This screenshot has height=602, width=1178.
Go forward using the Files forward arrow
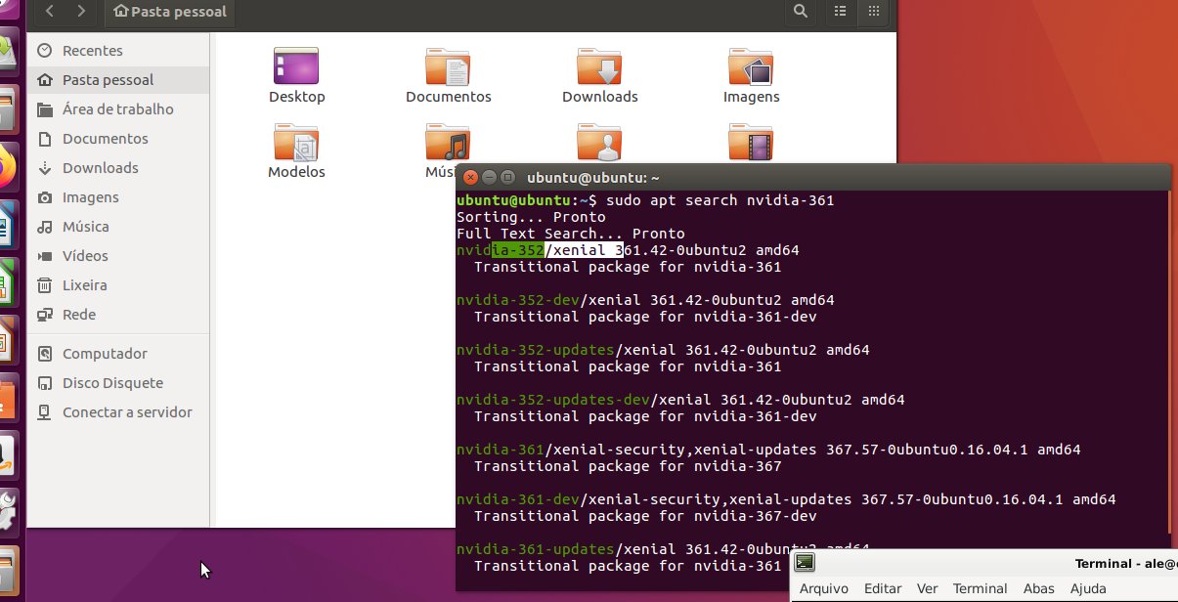[x=81, y=12]
